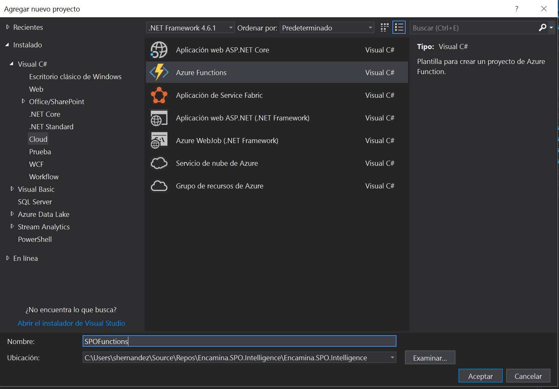Image resolution: width=559 pixels, height=389 pixels.
Task: Select the Aplicación web ASP.NET (.NET Framework) template
Action: (x=242, y=118)
